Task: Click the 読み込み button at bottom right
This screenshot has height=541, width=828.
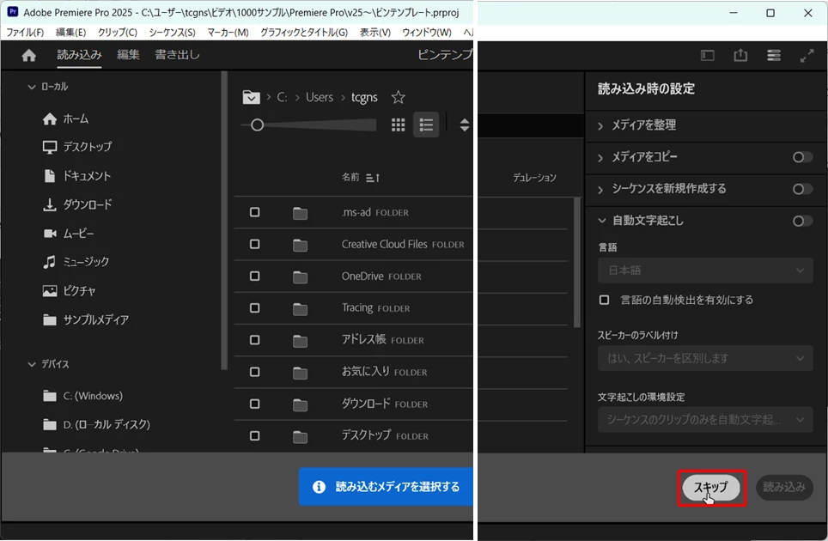Action: [784, 487]
